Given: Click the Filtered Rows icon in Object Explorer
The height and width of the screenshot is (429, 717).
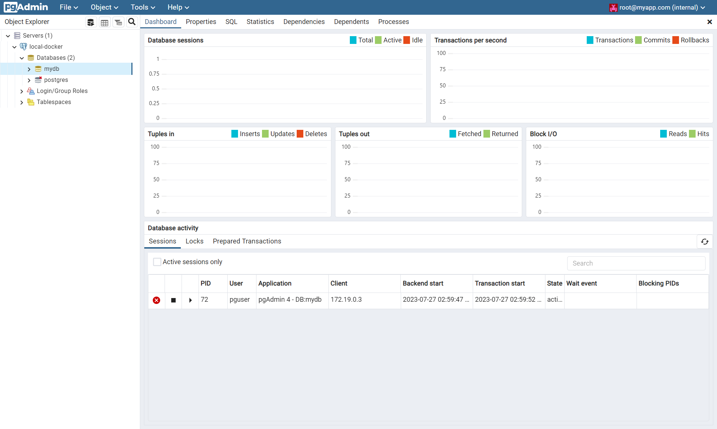Looking at the screenshot, I should click(x=118, y=22).
